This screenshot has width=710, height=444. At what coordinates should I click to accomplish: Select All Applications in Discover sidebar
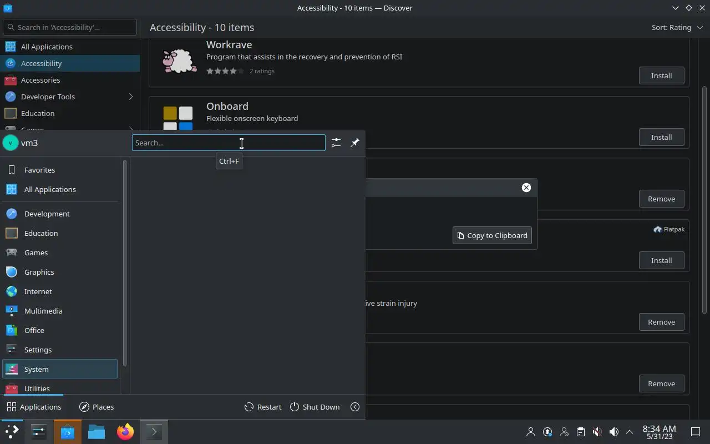tap(70, 47)
